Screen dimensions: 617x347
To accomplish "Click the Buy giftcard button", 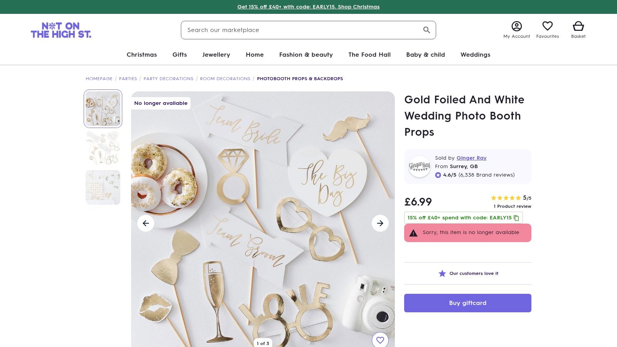I will pos(467,303).
